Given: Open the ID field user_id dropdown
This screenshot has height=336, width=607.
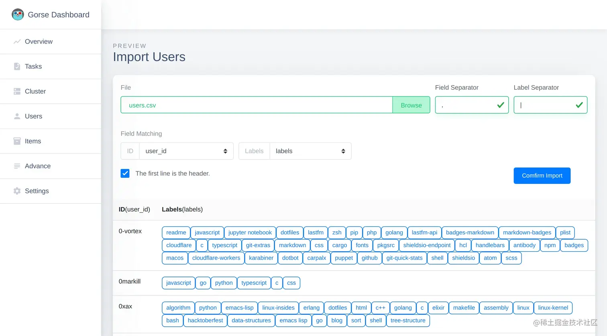Looking at the screenshot, I should tap(186, 151).
